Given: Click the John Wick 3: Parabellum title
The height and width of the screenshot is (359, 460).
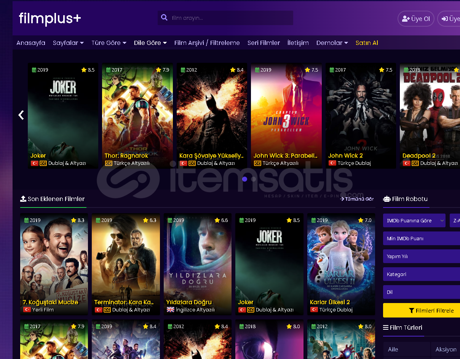Looking at the screenshot, I should tap(286, 155).
